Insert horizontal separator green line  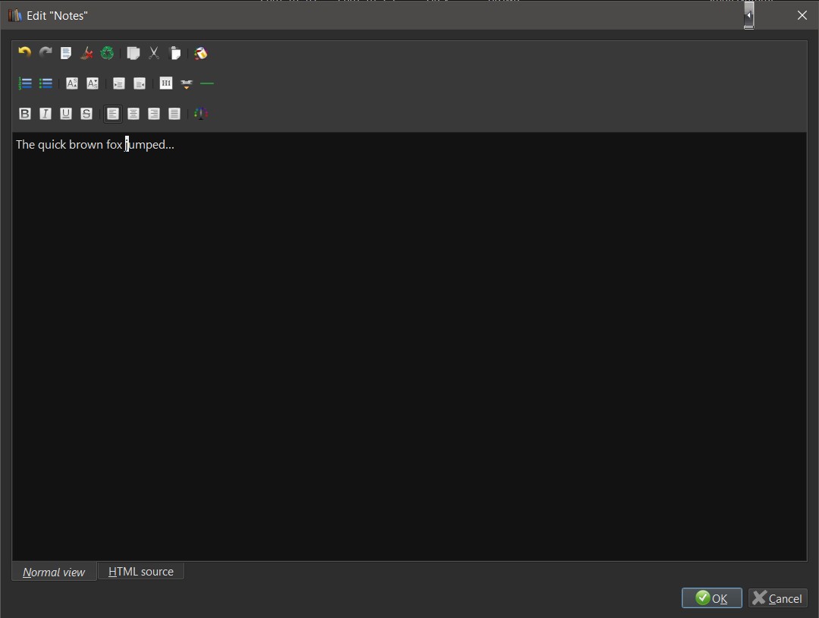[207, 83]
